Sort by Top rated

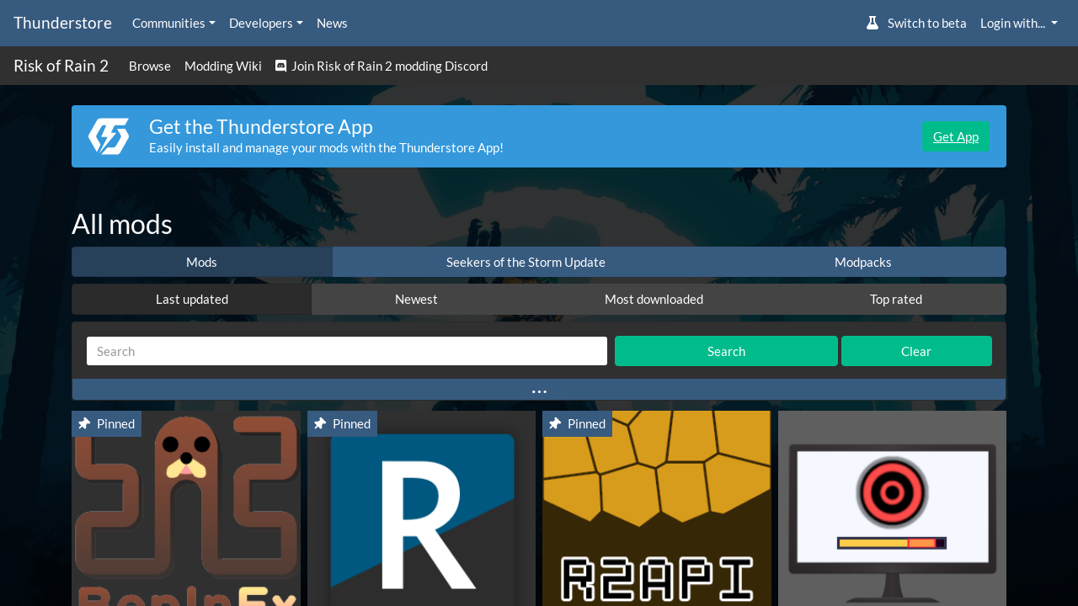(896, 299)
